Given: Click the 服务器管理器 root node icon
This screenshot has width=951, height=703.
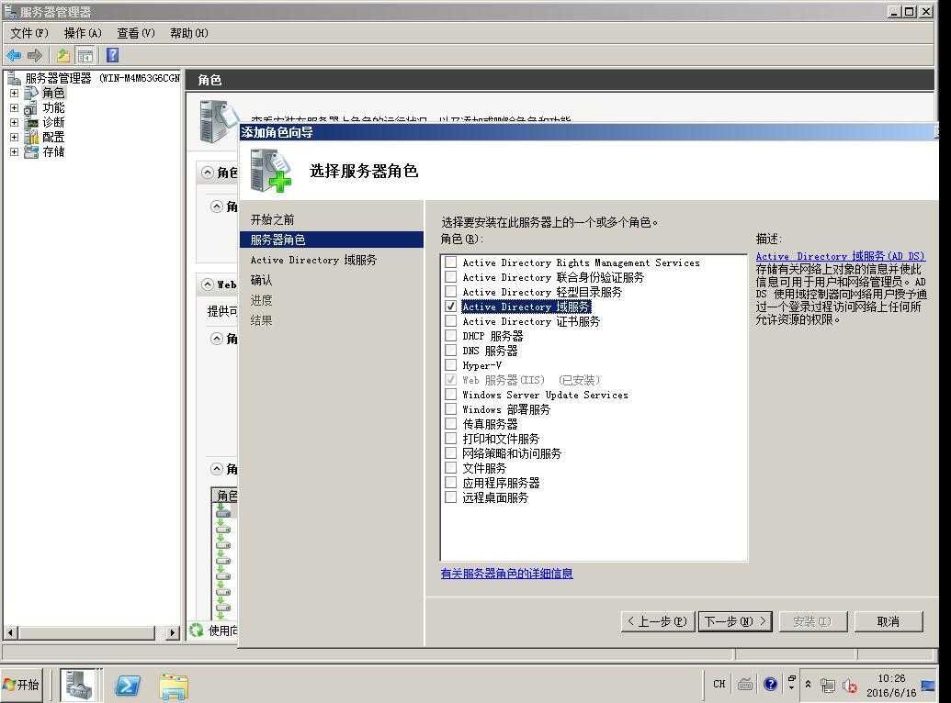Looking at the screenshot, I should [x=14, y=78].
